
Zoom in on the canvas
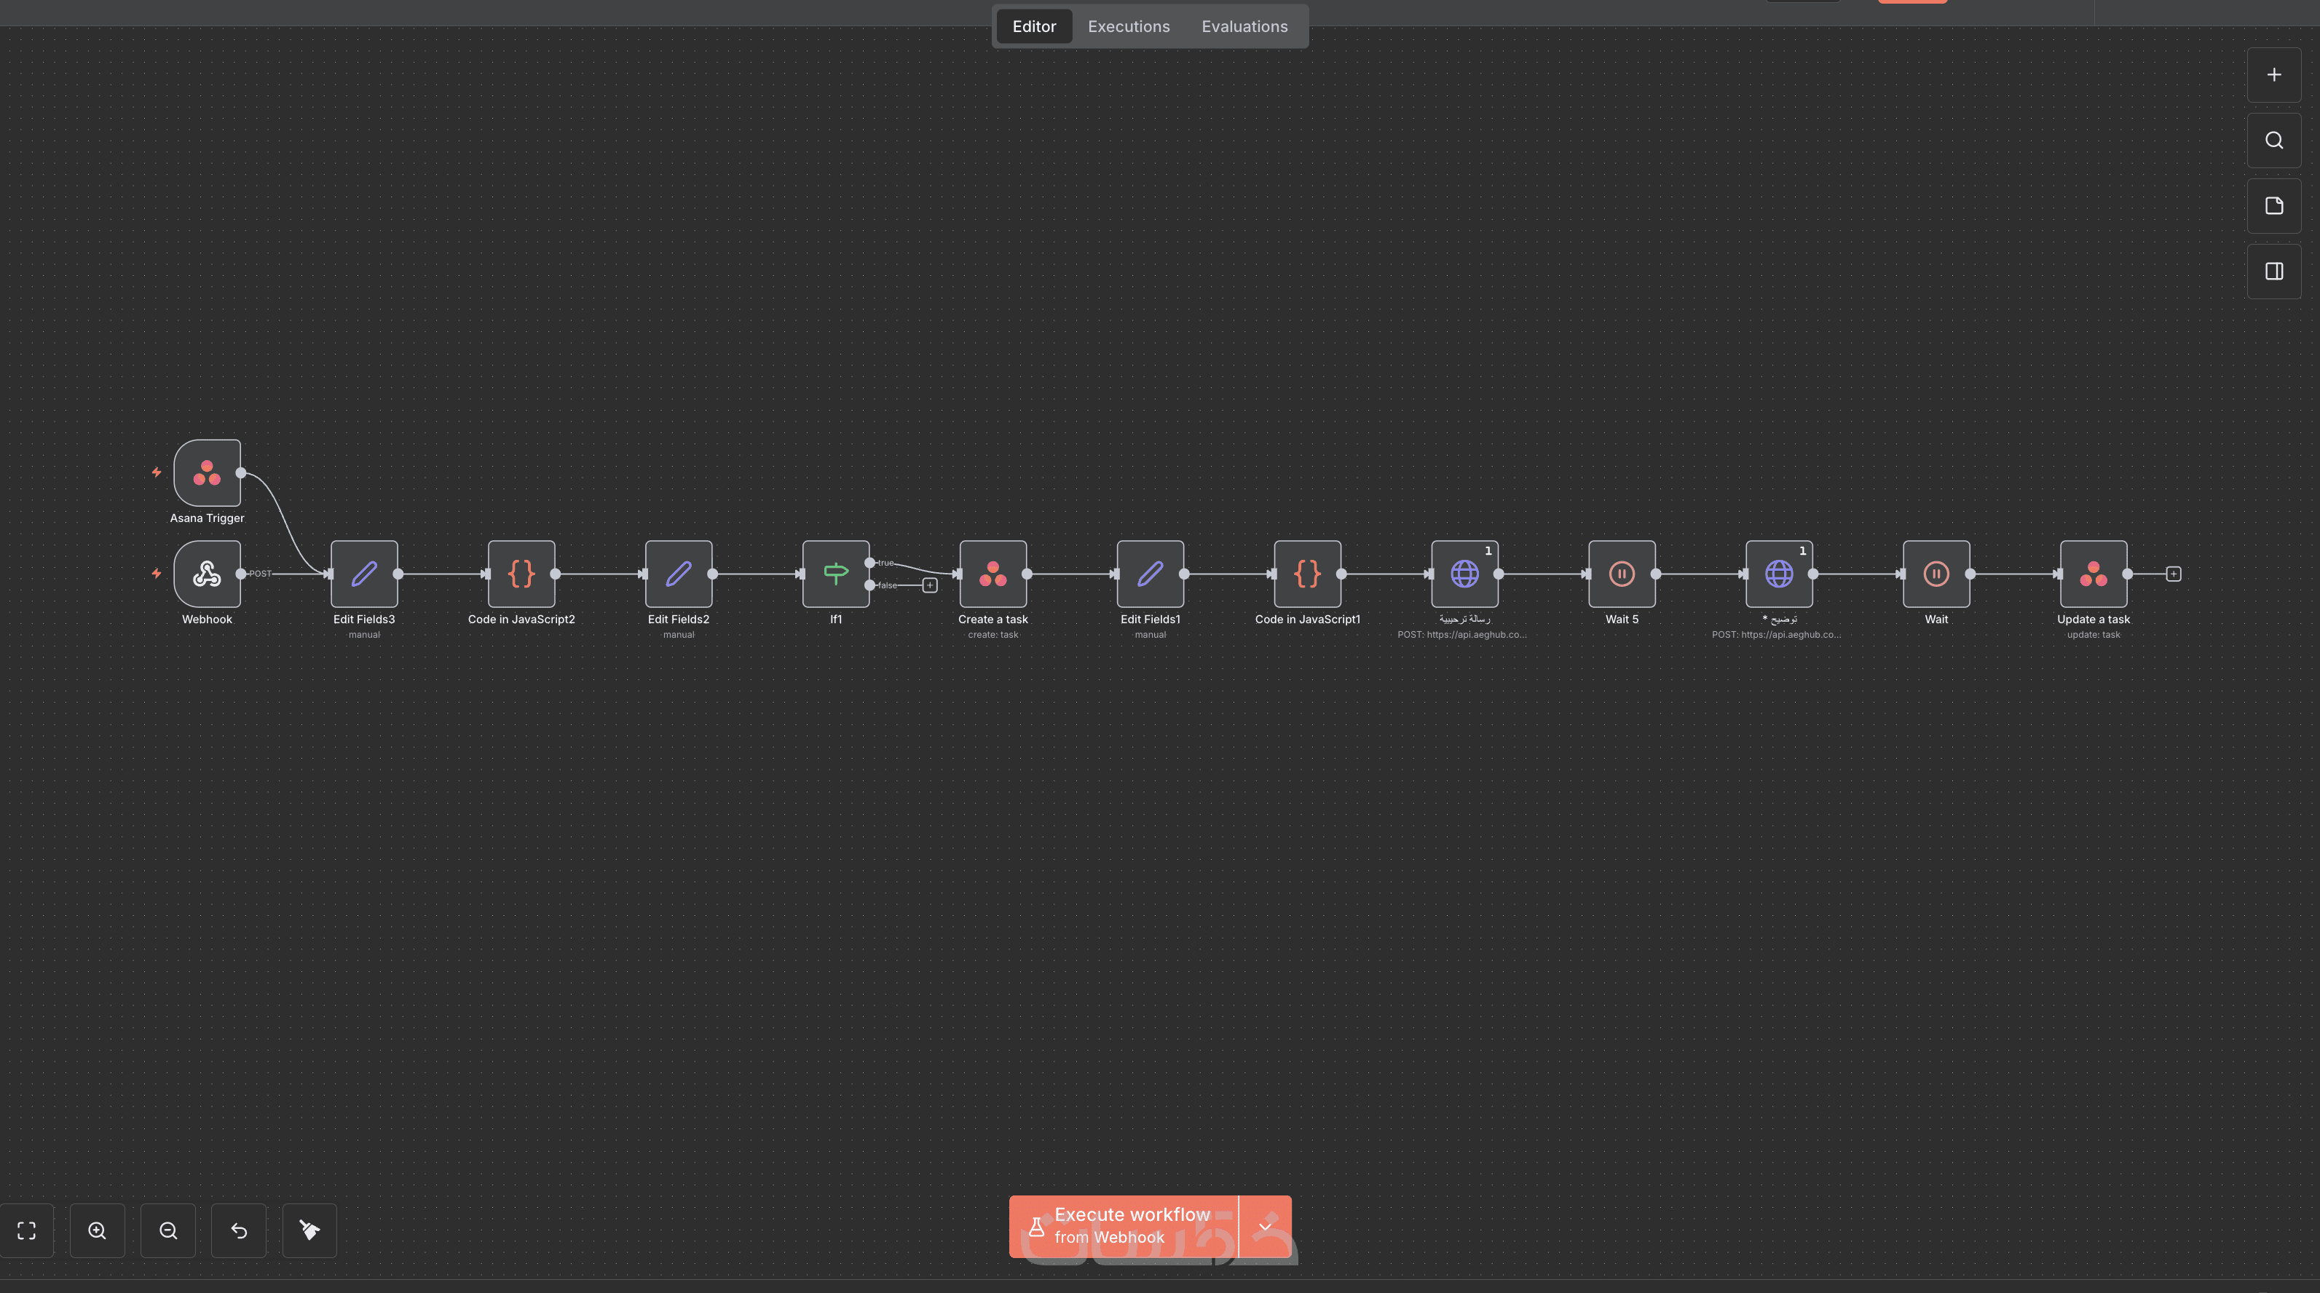[98, 1230]
